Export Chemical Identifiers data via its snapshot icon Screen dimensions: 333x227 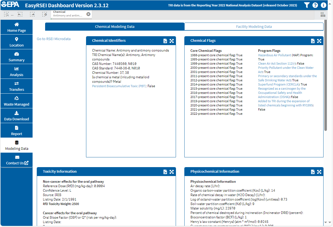tap(165, 41)
